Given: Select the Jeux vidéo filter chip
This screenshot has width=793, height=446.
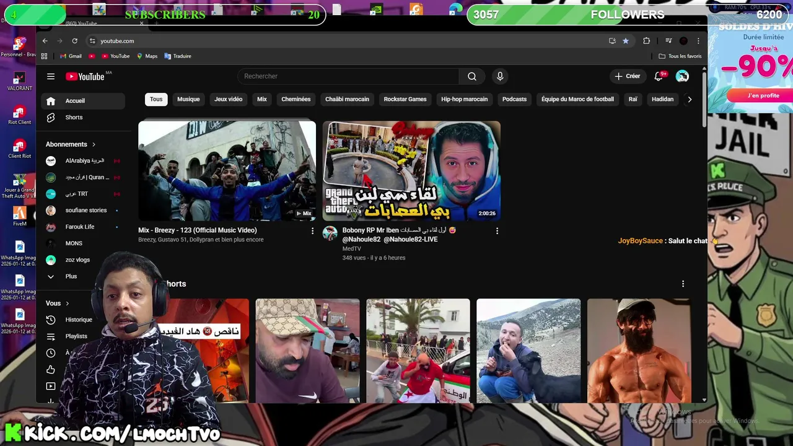Looking at the screenshot, I should [229, 99].
